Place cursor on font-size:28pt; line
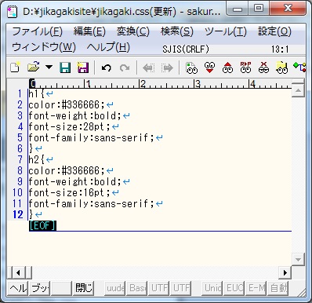Screen dimensions: 312x303 point(74,126)
